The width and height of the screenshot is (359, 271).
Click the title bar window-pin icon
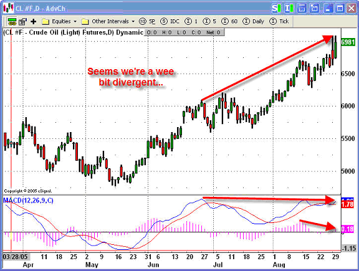[302, 9]
